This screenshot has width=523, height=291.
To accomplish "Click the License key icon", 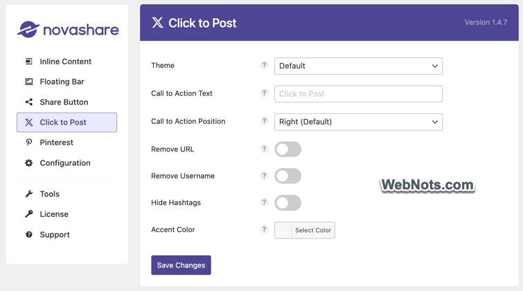I will 29,214.
